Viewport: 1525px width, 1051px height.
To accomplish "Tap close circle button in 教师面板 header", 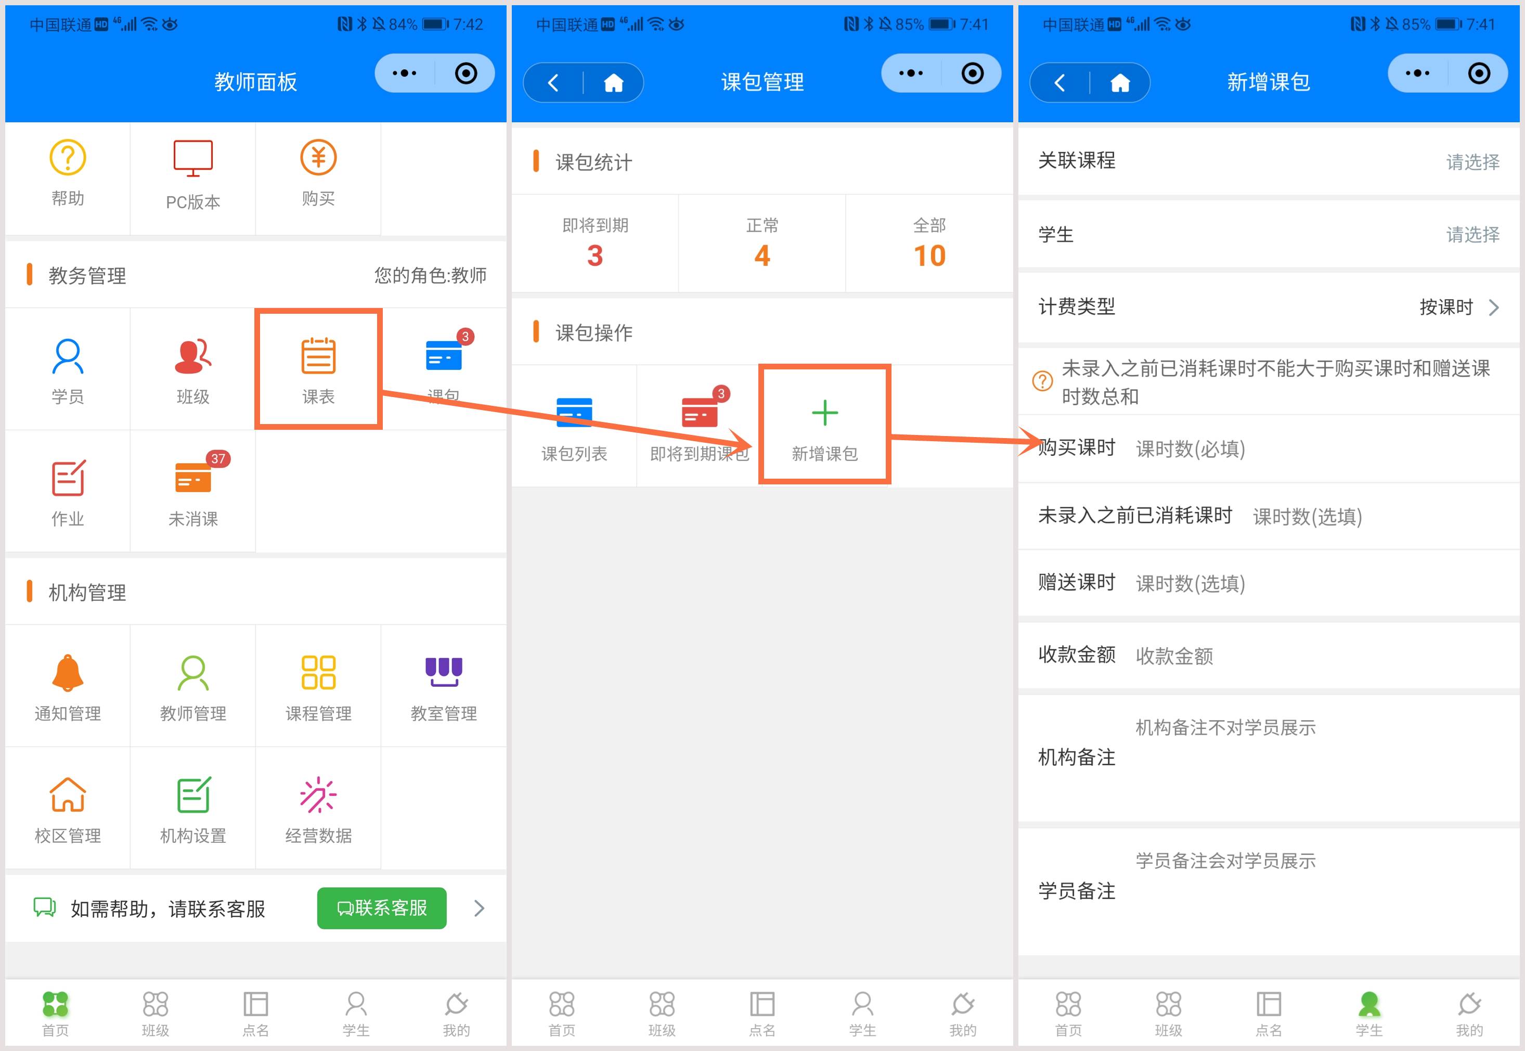I will tap(466, 73).
